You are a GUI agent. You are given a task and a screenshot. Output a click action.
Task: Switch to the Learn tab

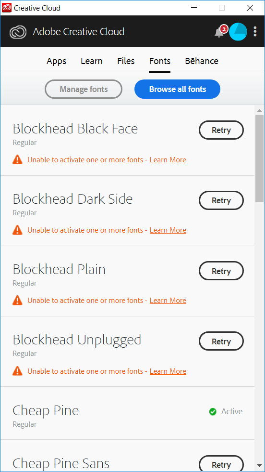click(x=92, y=61)
